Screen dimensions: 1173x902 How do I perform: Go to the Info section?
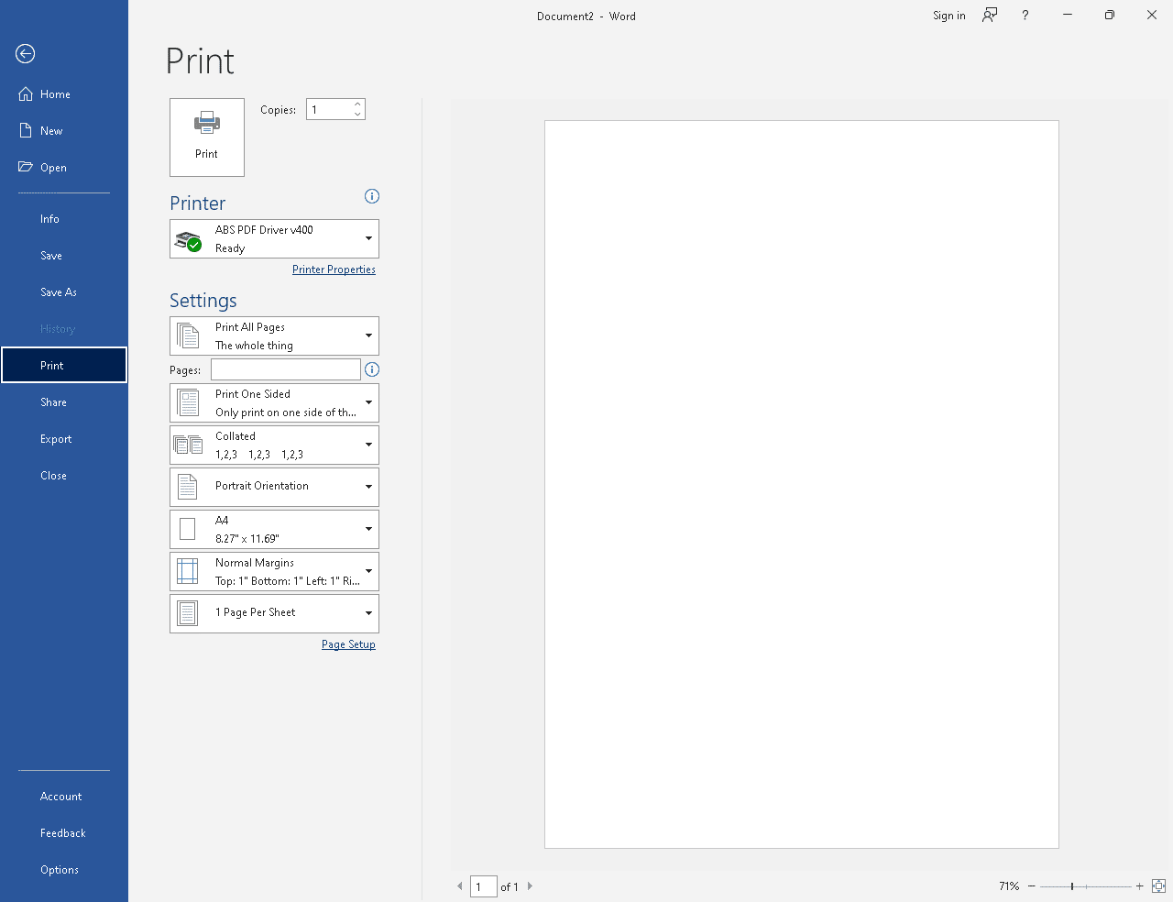point(64,219)
